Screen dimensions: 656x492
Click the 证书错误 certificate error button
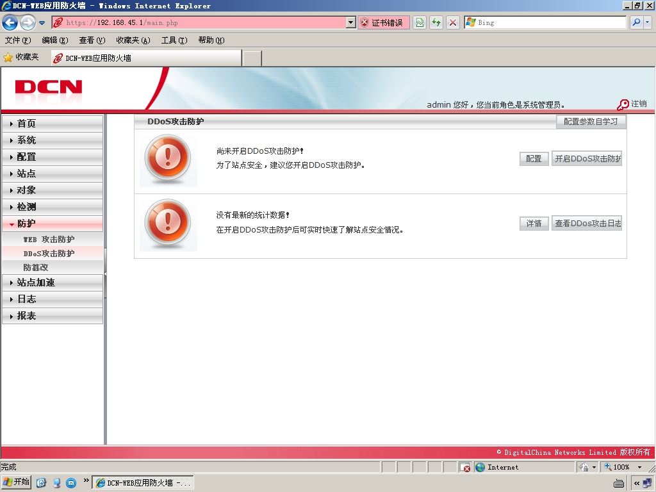(383, 22)
